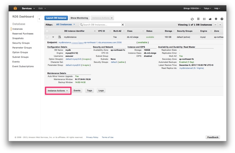The image size is (235, 153).
Task: Click 'December 6, 2013 7:10:00 PM UTC+9' value
Action: click(196, 65)
